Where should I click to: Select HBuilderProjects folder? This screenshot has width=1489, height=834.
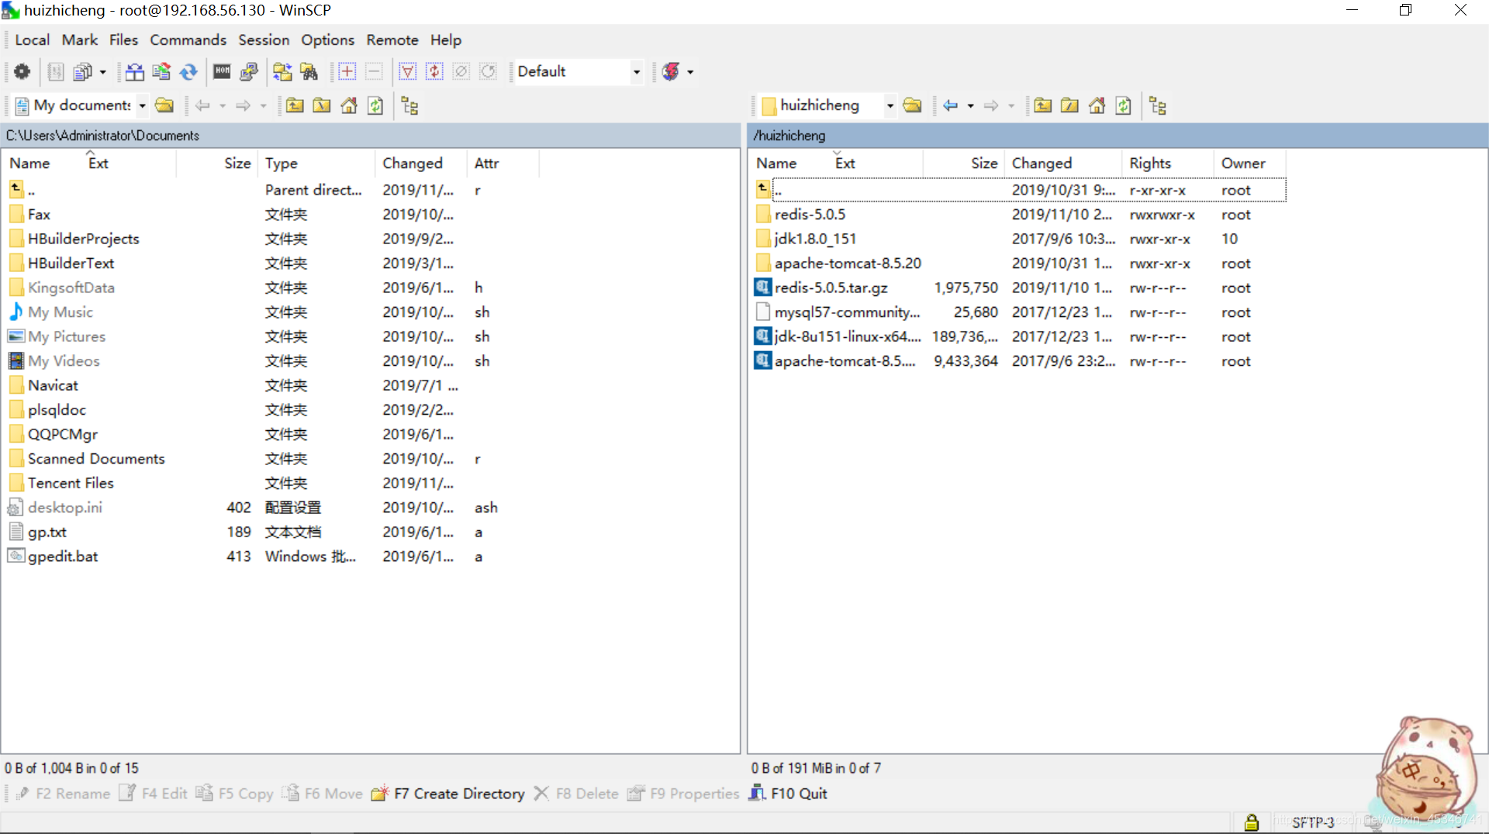pyautogui.click(x=83, y=239)
